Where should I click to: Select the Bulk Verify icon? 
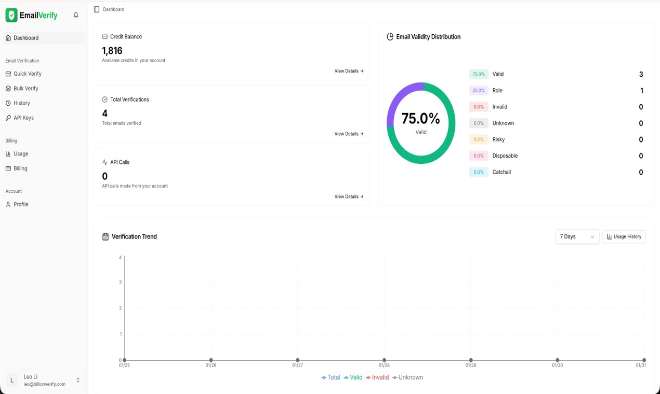pos(7,88)
